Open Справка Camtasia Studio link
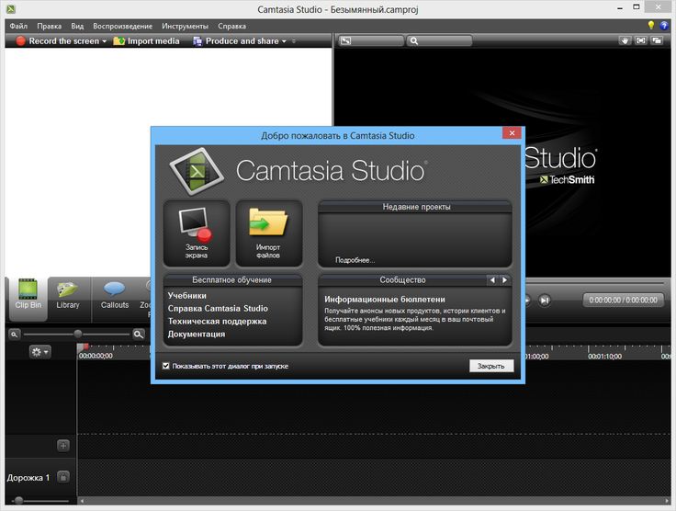 (x=218, y=308)
